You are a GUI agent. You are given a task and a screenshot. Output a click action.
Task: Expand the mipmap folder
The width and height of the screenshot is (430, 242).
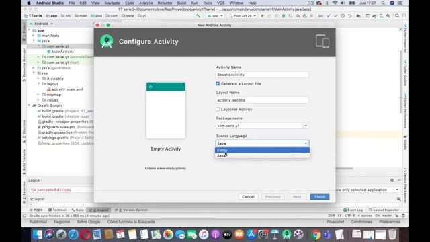tap(39, 95)
